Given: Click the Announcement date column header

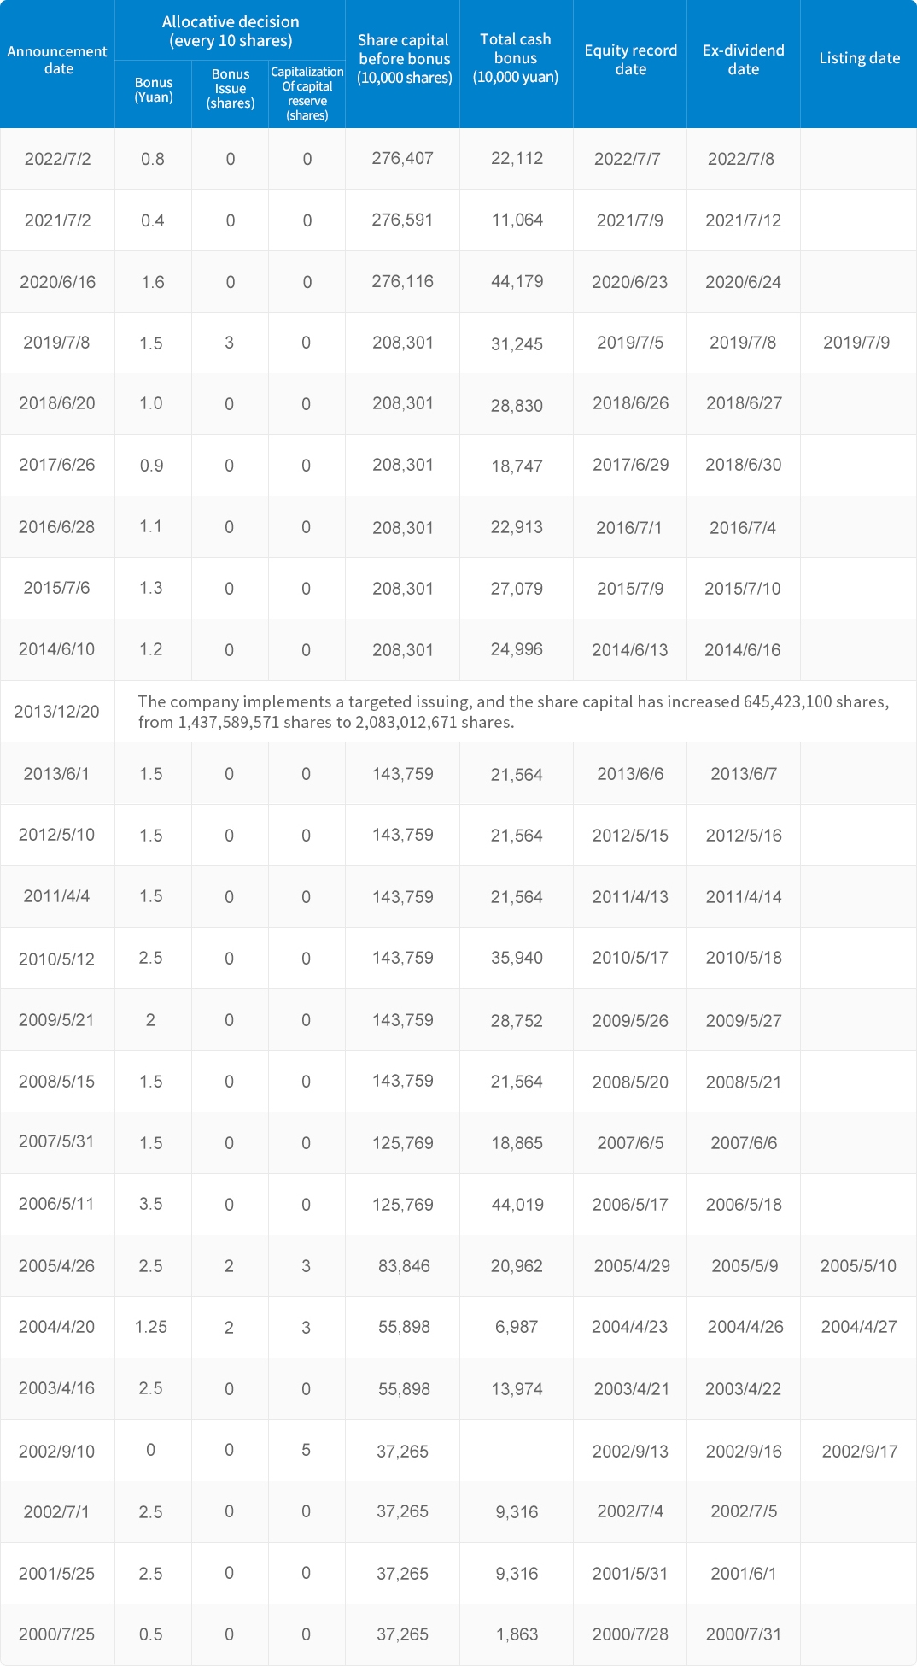Looking at the screenshot, I should [x=57, y=60].
